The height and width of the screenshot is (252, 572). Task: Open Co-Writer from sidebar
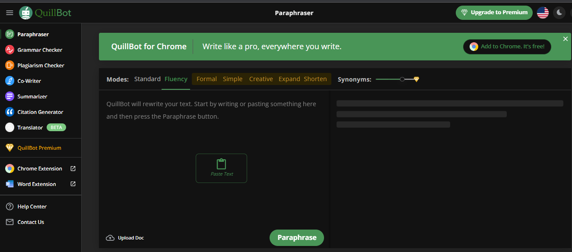29,81
